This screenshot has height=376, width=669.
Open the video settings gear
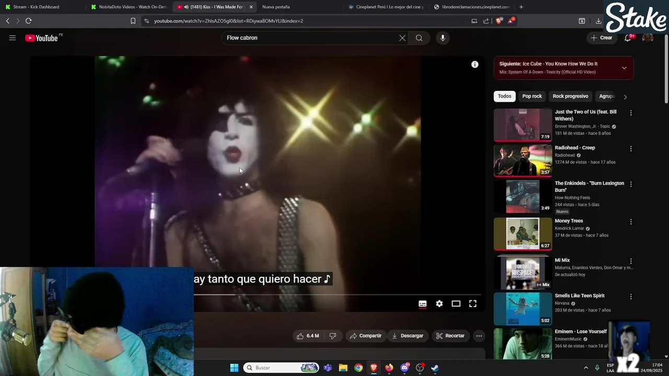(440, 303)
